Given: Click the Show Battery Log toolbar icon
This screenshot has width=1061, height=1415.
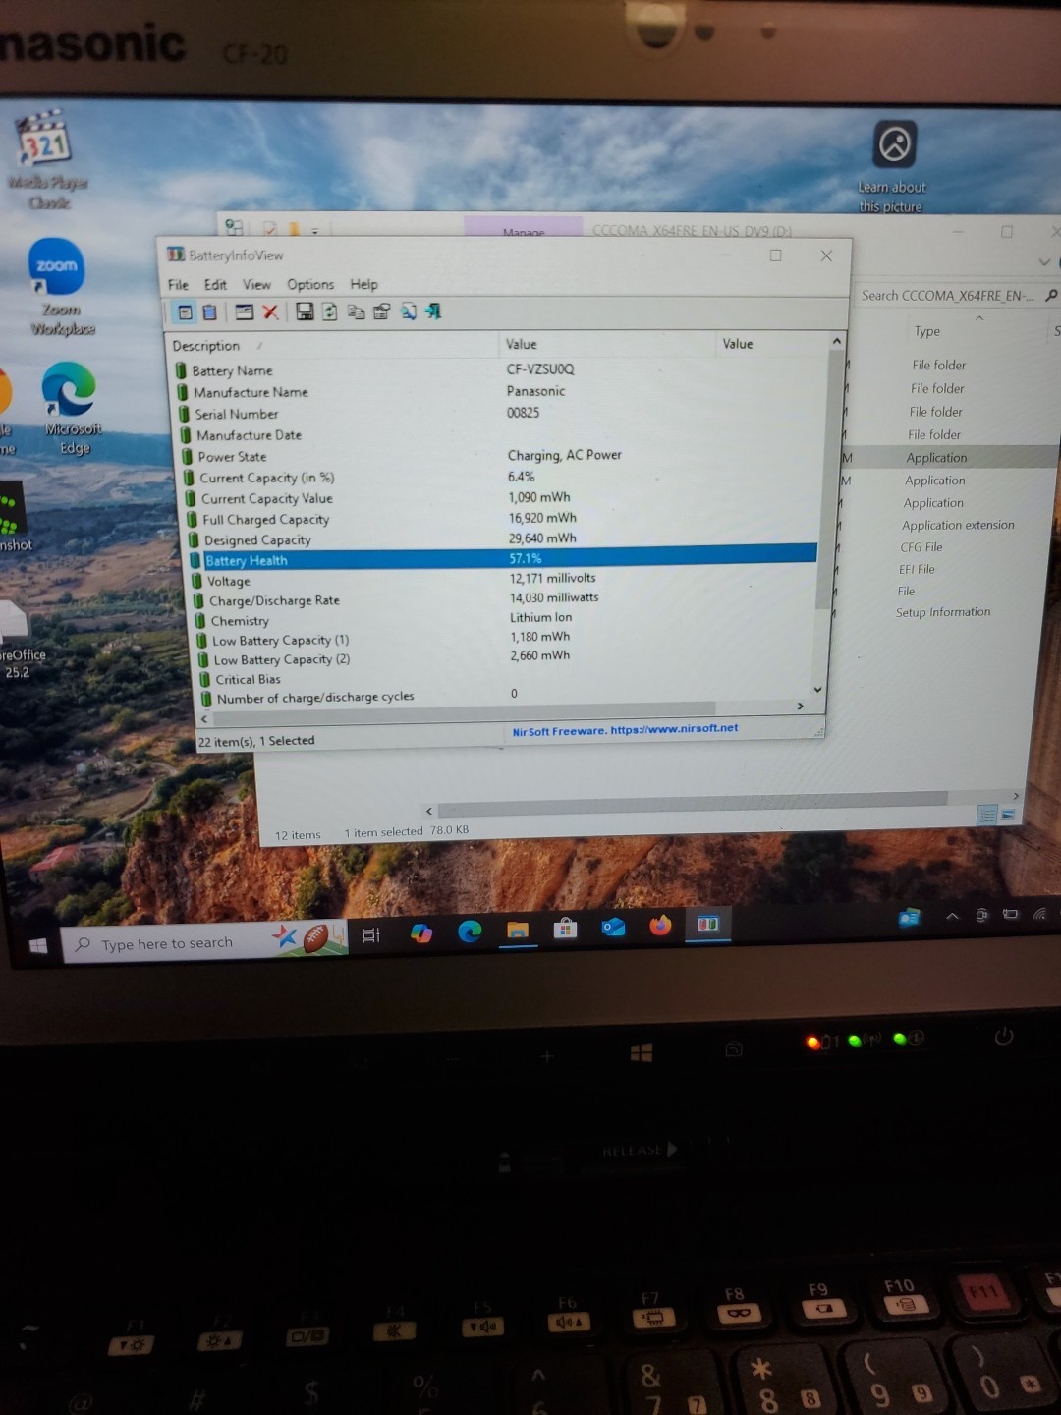Looking at the screenshot, I should 209,312.
